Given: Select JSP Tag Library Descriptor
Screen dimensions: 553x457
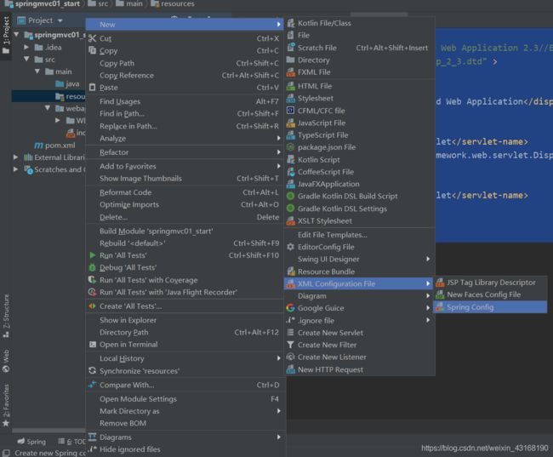Looking at the screenshot, I should 490,283.
